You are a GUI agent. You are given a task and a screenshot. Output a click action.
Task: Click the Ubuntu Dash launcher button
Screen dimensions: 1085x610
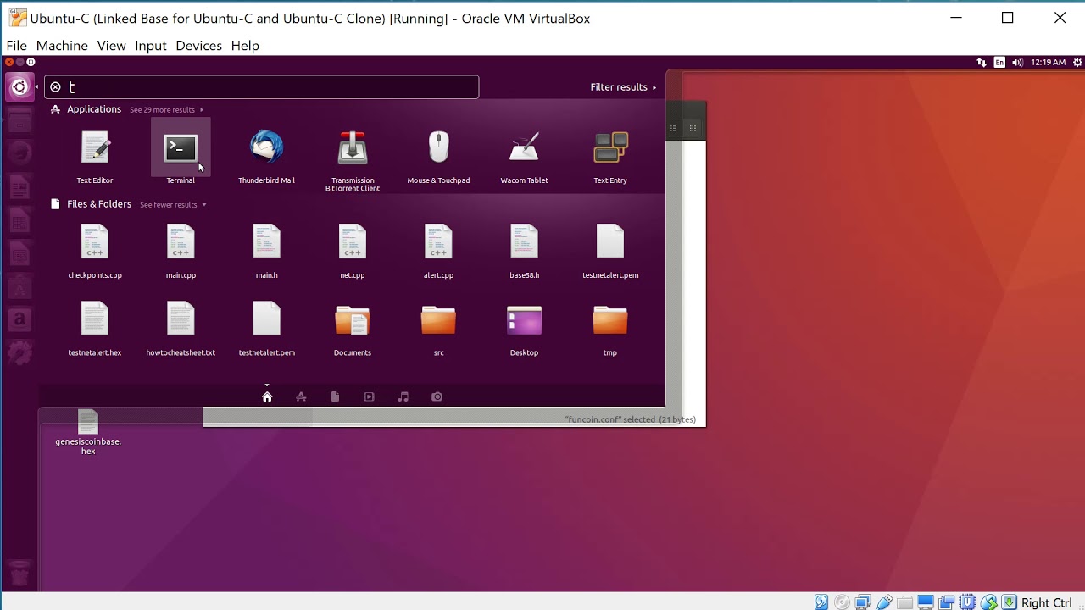pos(19,87)
